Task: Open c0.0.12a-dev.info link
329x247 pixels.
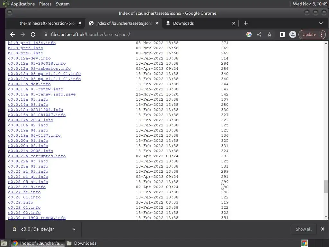Action: pyautogui.click(x=29, y=59)
